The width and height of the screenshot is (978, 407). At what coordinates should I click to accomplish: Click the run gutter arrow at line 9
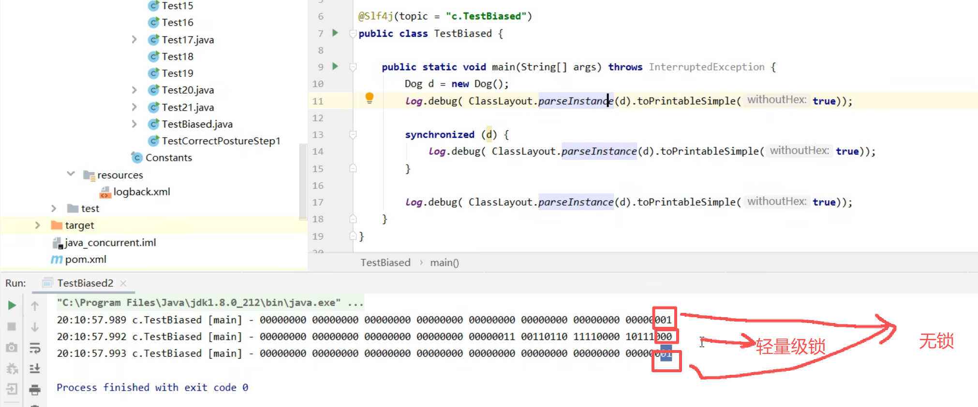tap(335, 66)
